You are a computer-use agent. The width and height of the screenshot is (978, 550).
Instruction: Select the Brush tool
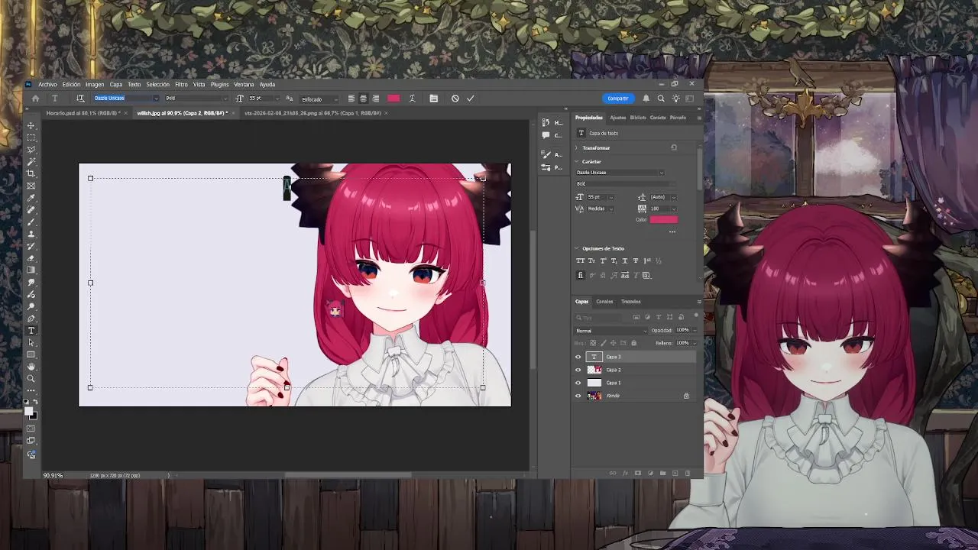point(31,222)
